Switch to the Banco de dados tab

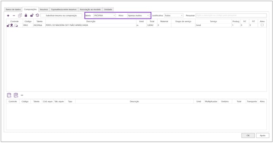tap(13, 10)
